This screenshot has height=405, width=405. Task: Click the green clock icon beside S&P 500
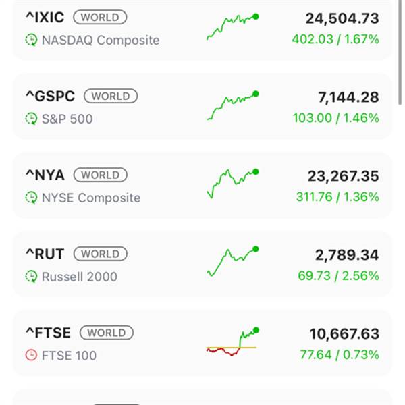click(x=31, y=119)
